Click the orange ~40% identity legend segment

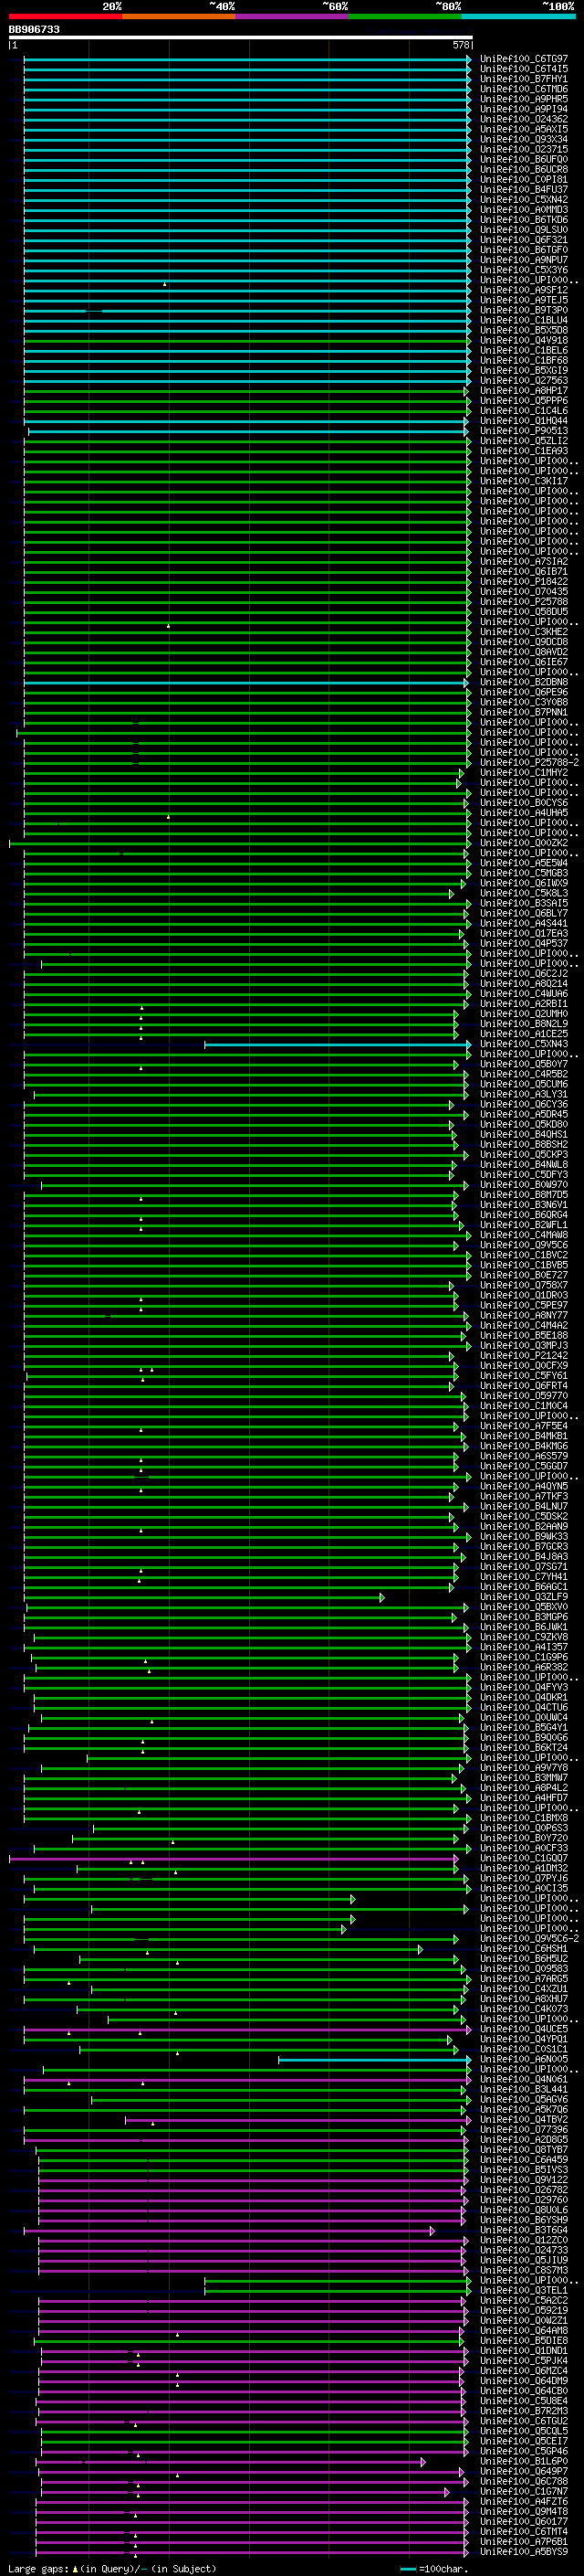(180, 16)
